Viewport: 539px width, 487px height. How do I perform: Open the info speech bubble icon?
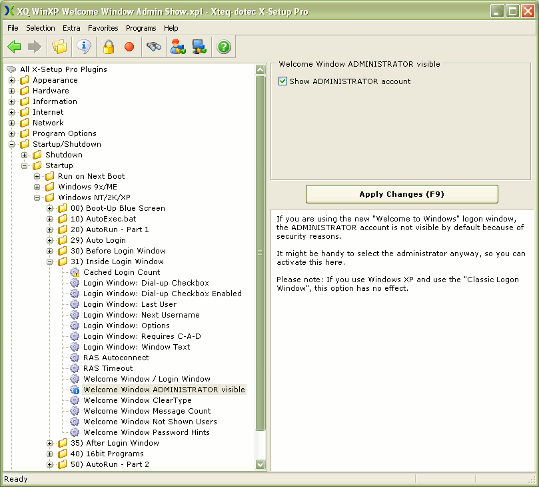click(83, 47)
